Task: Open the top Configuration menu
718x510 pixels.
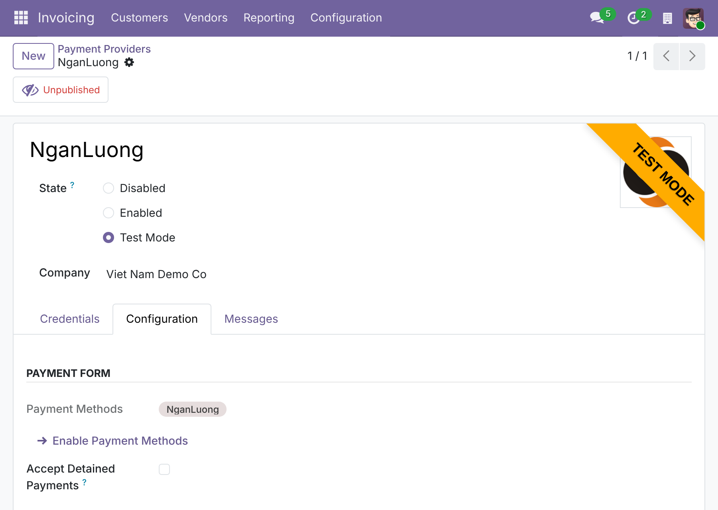Action: point(346,18)
